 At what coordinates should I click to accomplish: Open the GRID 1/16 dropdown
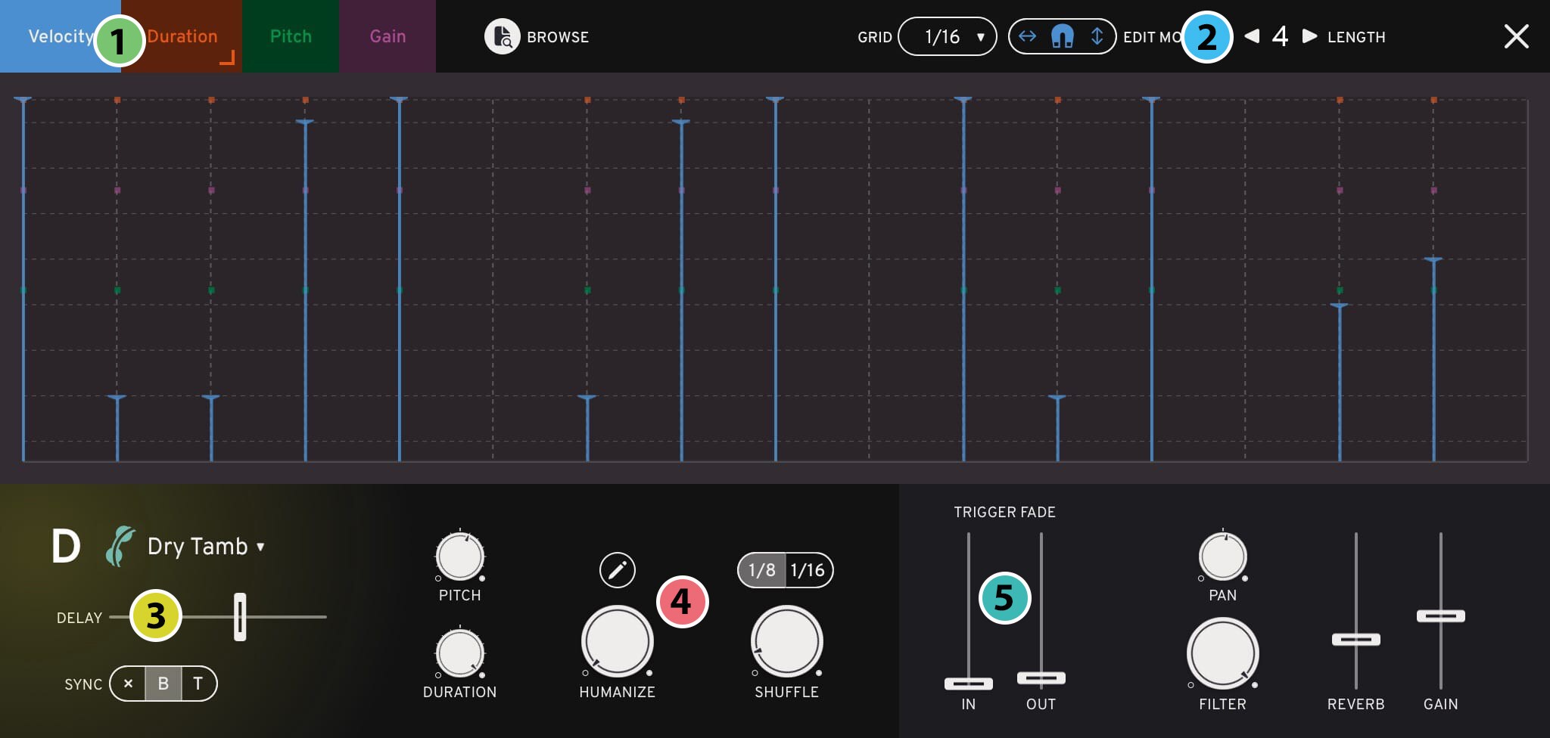[x=947, y=36]
